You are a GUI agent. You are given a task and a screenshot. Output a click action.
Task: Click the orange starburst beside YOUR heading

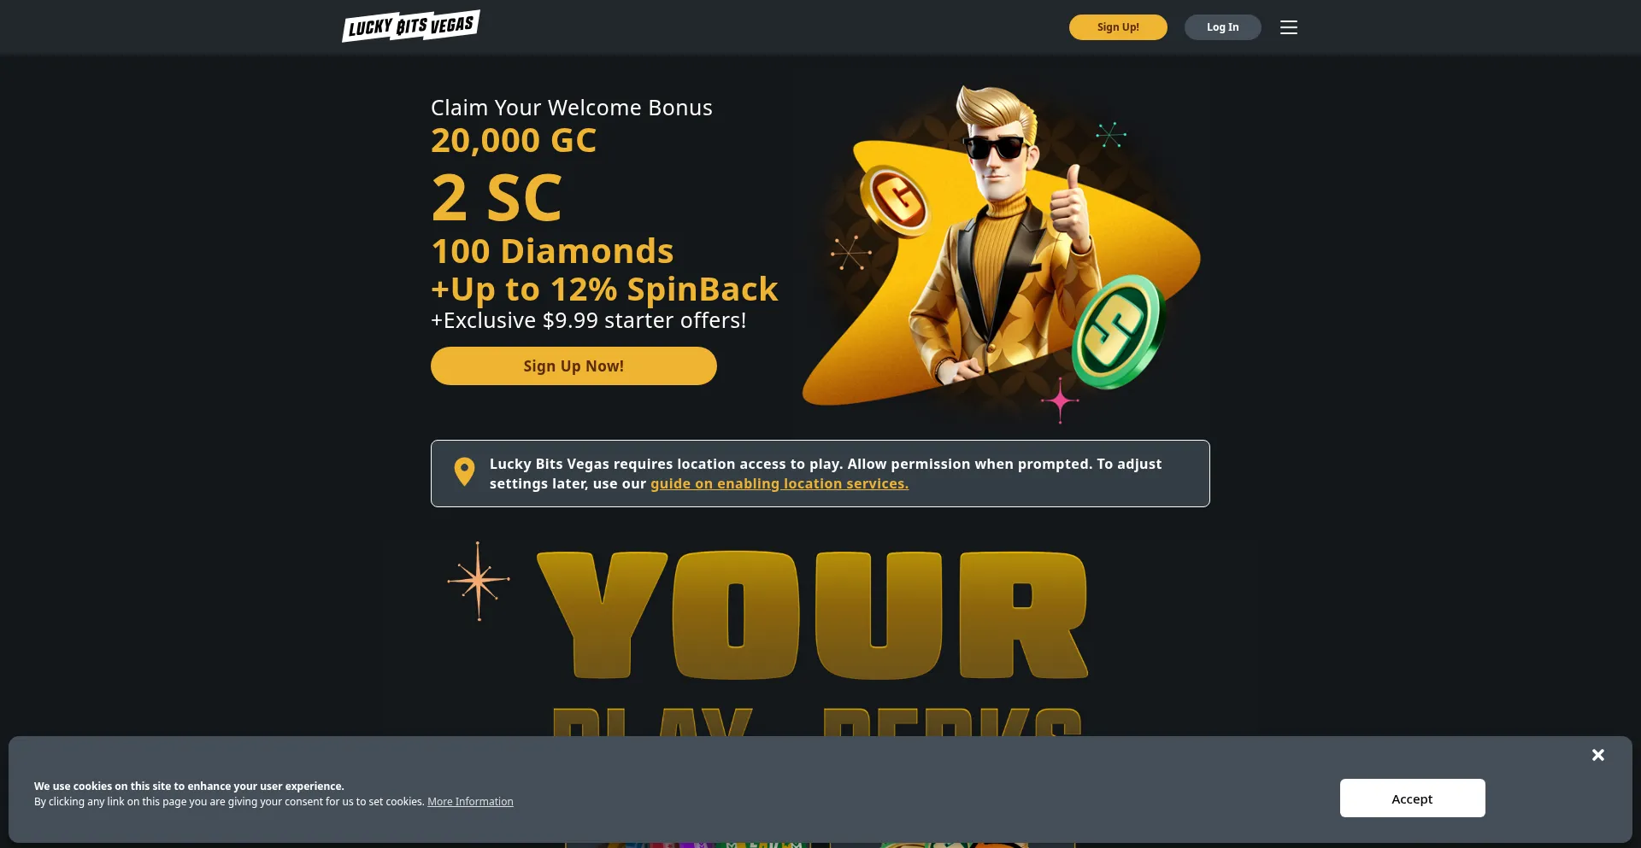479,581
